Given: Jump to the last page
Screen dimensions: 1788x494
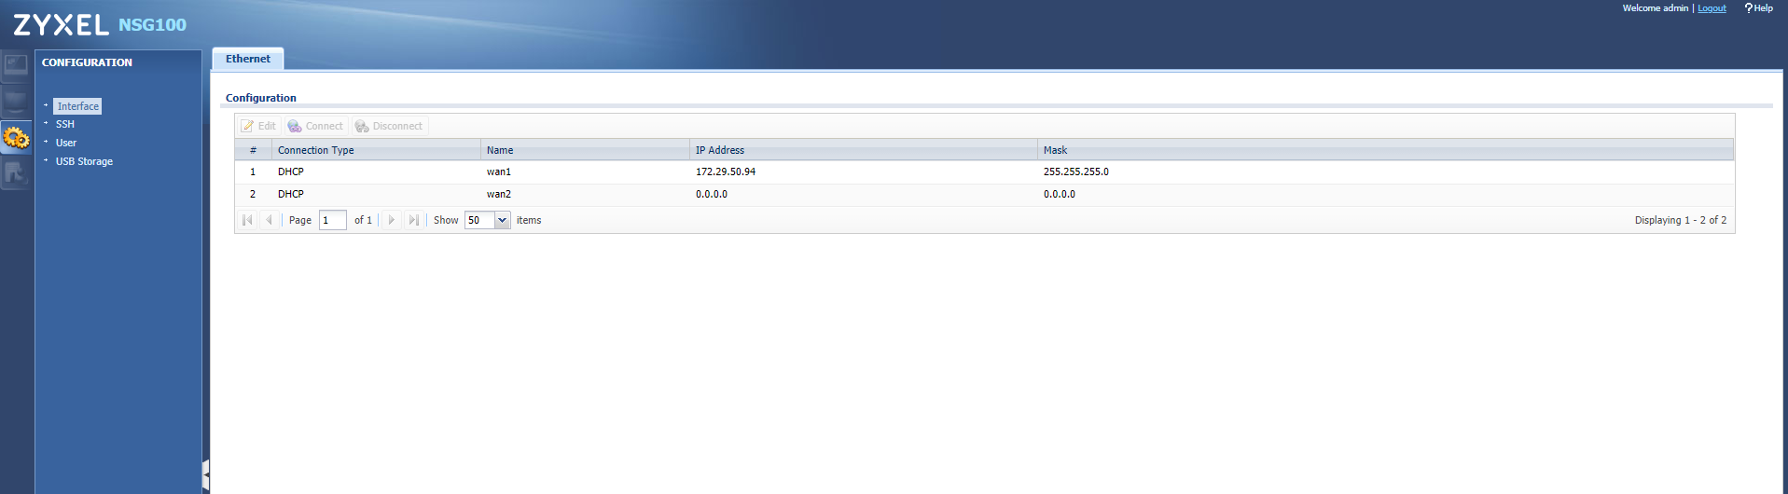Looking at the screenshot, I should 414,220.
